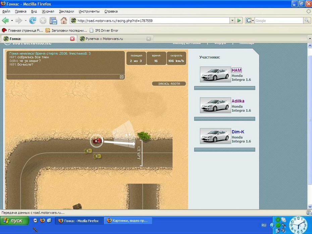Close the Гонка: tab with its red X
Screen dimensions: 312x234
point(72,39)
